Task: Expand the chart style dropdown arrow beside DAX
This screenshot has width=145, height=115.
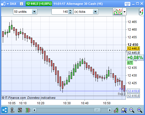Action: point(8,4)
